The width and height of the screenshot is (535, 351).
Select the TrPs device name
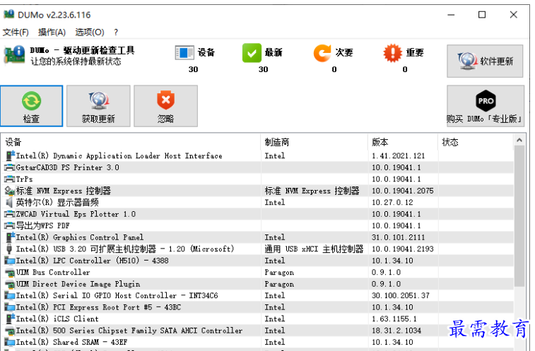point(25,179)
